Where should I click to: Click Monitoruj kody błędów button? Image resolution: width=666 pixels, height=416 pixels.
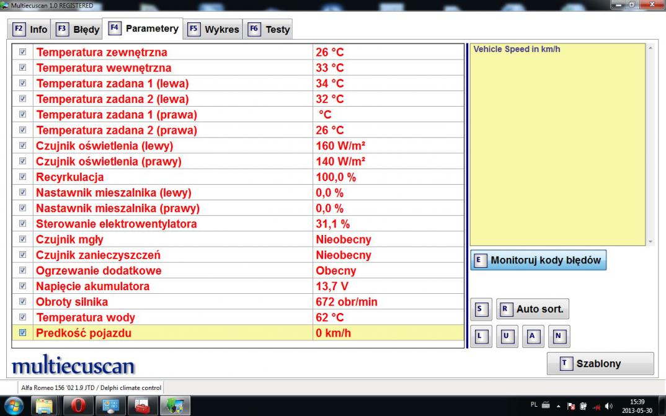(x=538, y=260)
